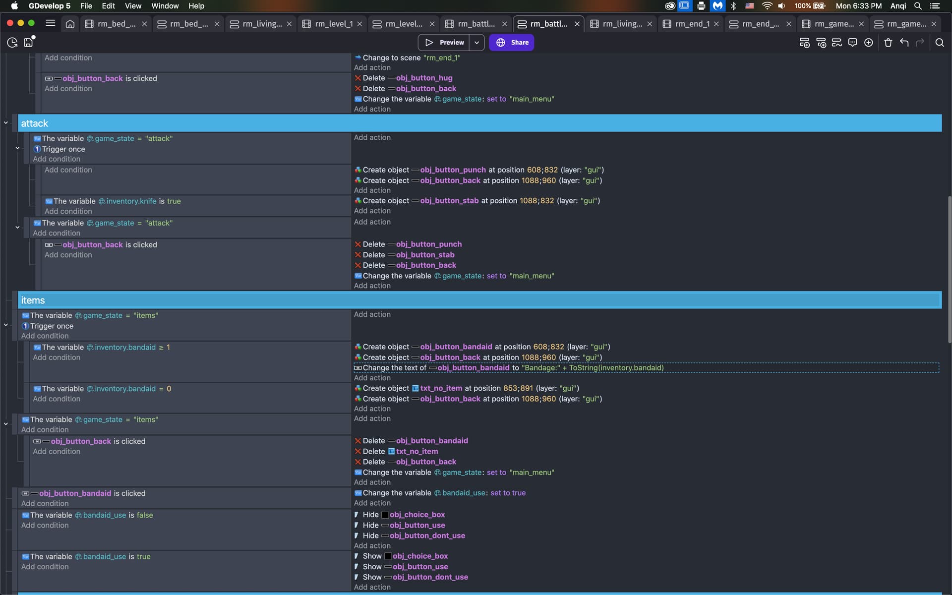The height and width of the screenshot is (595, 952).
Task: Collapse the first game_state = "attack" event
Action: [17, 148]
